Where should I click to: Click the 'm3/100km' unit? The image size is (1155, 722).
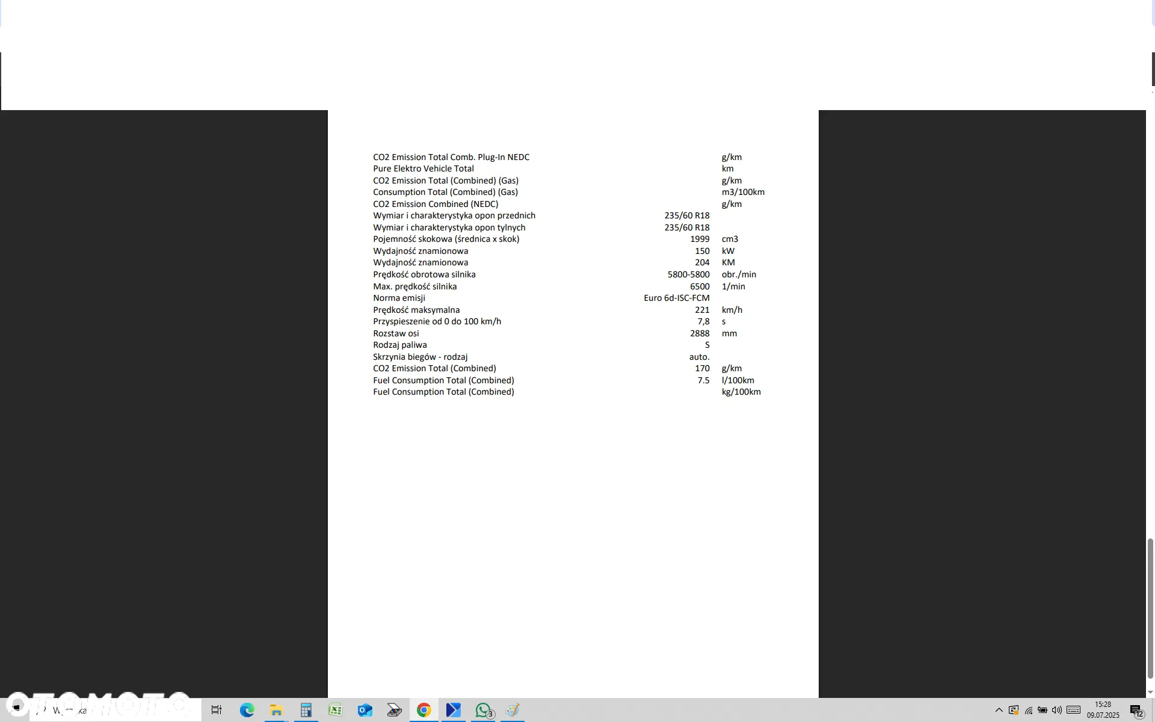[743, 192]
